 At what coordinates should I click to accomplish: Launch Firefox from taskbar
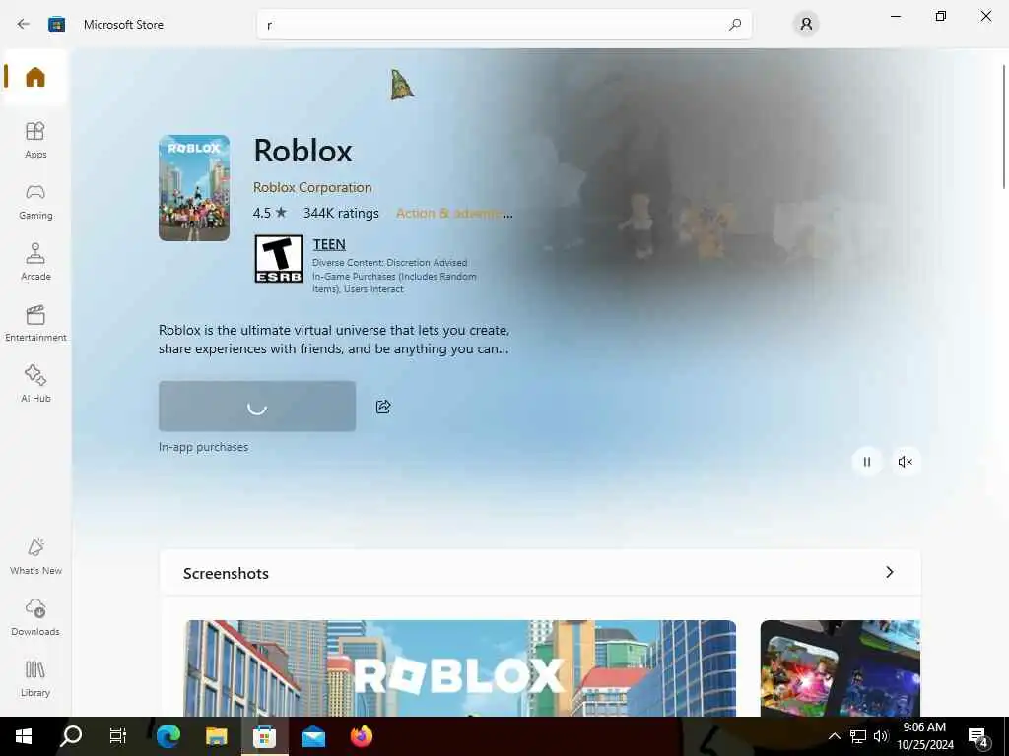[x=362, y=736]
